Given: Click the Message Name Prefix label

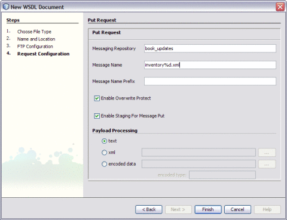Looking at the screenshot, I should pos(114,81).
